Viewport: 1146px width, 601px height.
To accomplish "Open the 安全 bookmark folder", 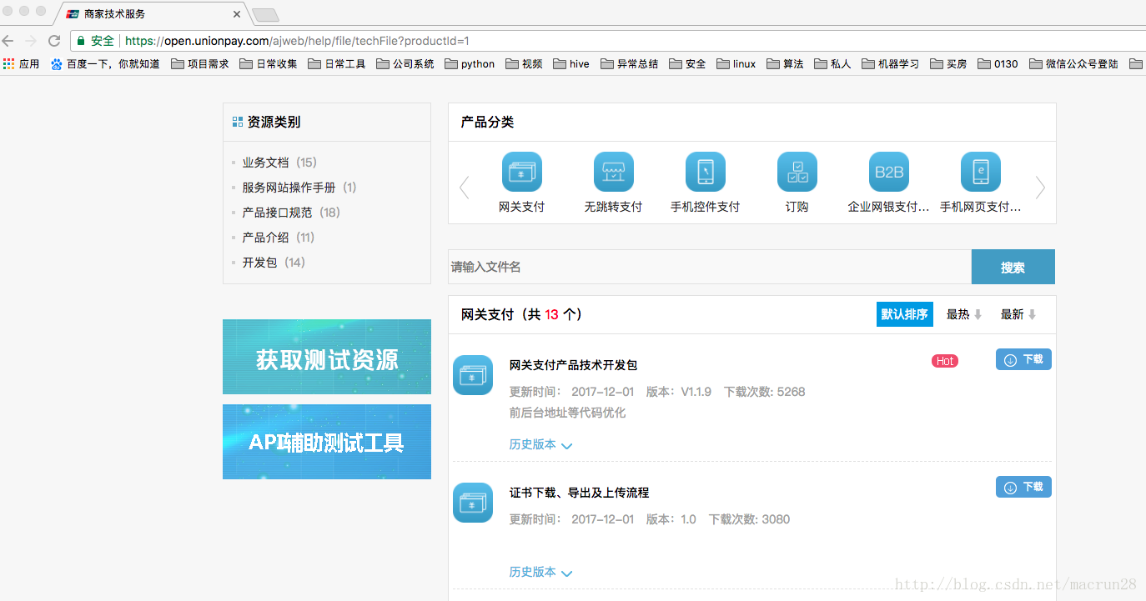I will 688,63.
